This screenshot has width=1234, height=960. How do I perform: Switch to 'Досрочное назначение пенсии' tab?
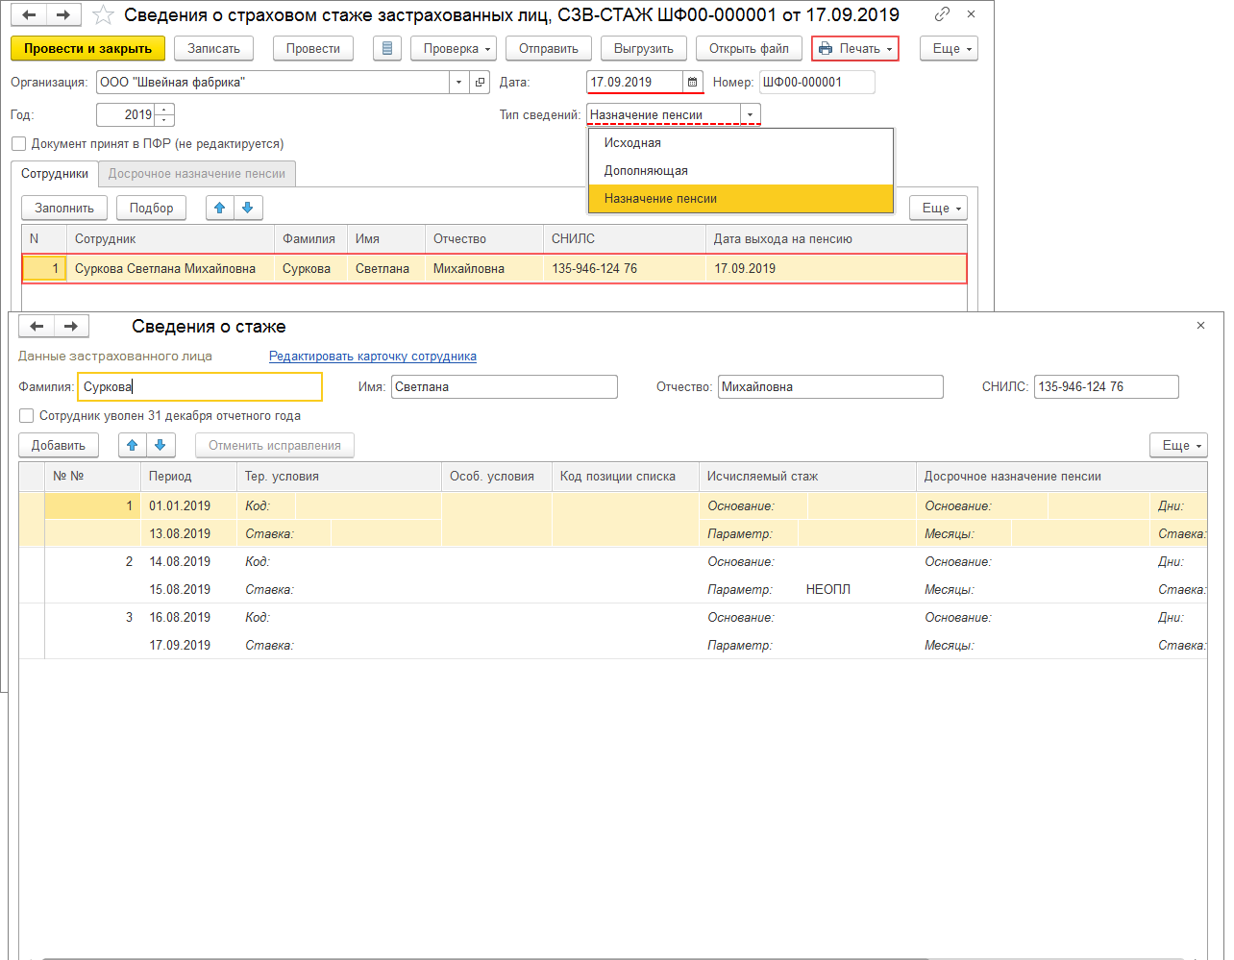coord(196,174)
